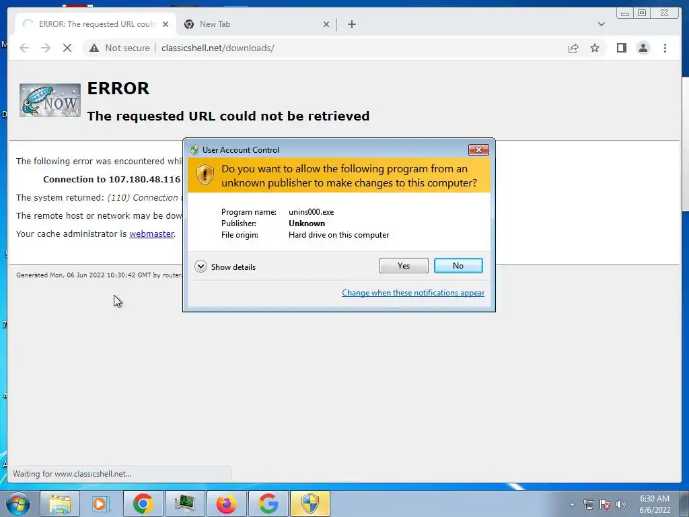Viewport: 689px width, 517px height.
Task: Click the 'ERROR' page heading
Action: coord(118,88)
